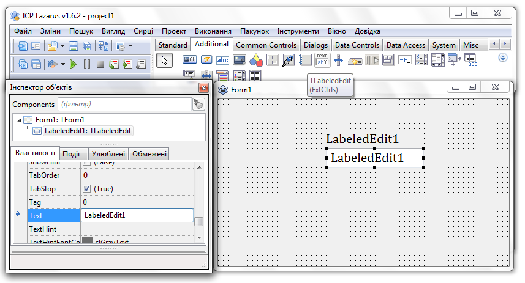The image size is (525, 283).
Task: Select the arrow pointer selection tool
Action: click(164, 59)
